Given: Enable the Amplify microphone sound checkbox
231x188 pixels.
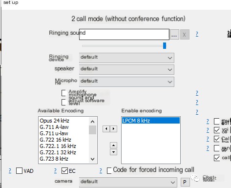Looking at the screenshot, I should tap(64, 93).
